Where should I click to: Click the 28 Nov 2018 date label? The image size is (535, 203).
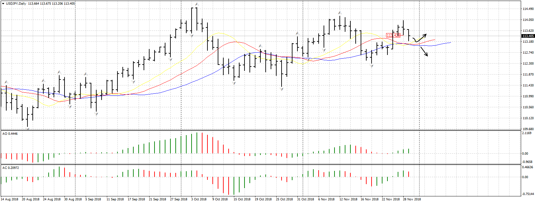(412, 199)
